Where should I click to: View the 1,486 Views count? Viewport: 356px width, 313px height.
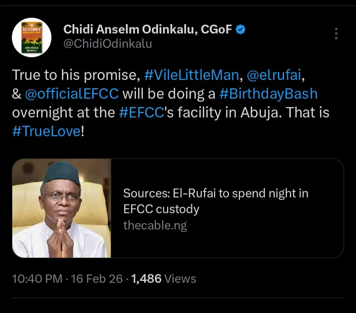tap(164, 279)
